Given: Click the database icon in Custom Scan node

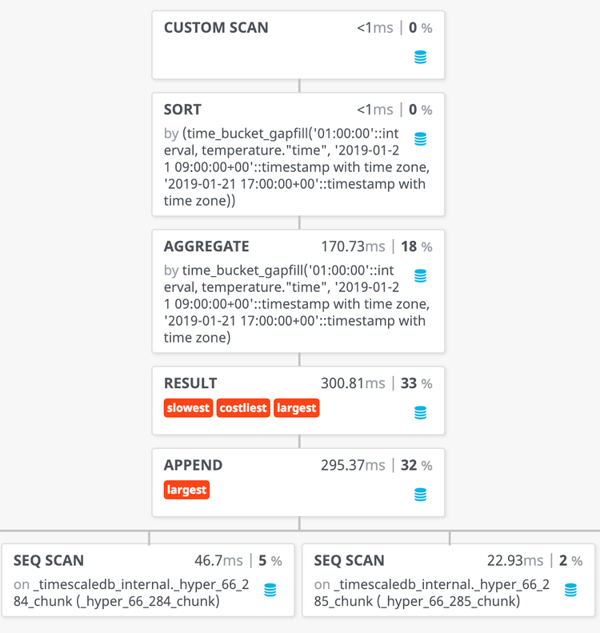Looking at the screenshot, I should (421, 58).
